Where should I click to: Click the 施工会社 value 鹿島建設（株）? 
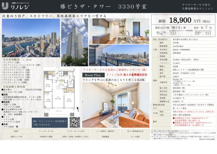179,88
